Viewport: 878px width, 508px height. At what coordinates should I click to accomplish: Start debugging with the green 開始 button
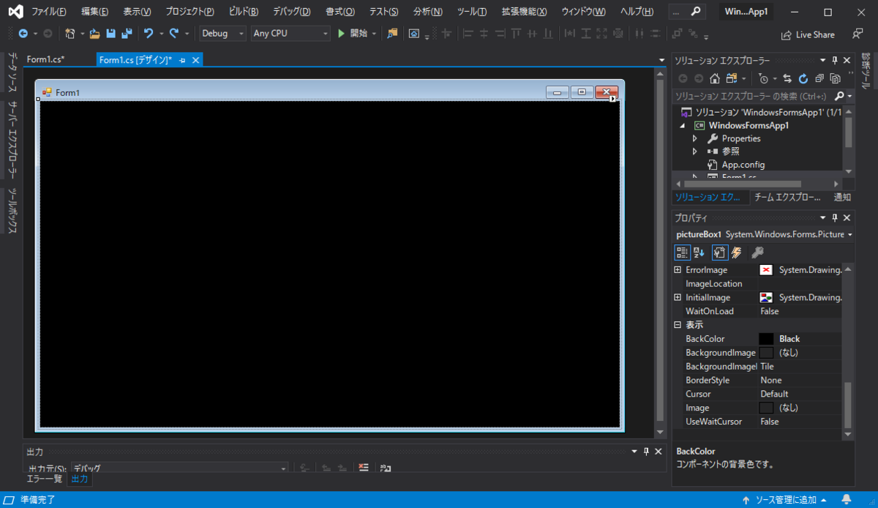342,34
